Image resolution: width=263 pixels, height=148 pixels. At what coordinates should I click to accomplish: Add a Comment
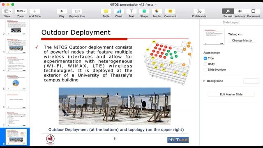coord(170,11)
